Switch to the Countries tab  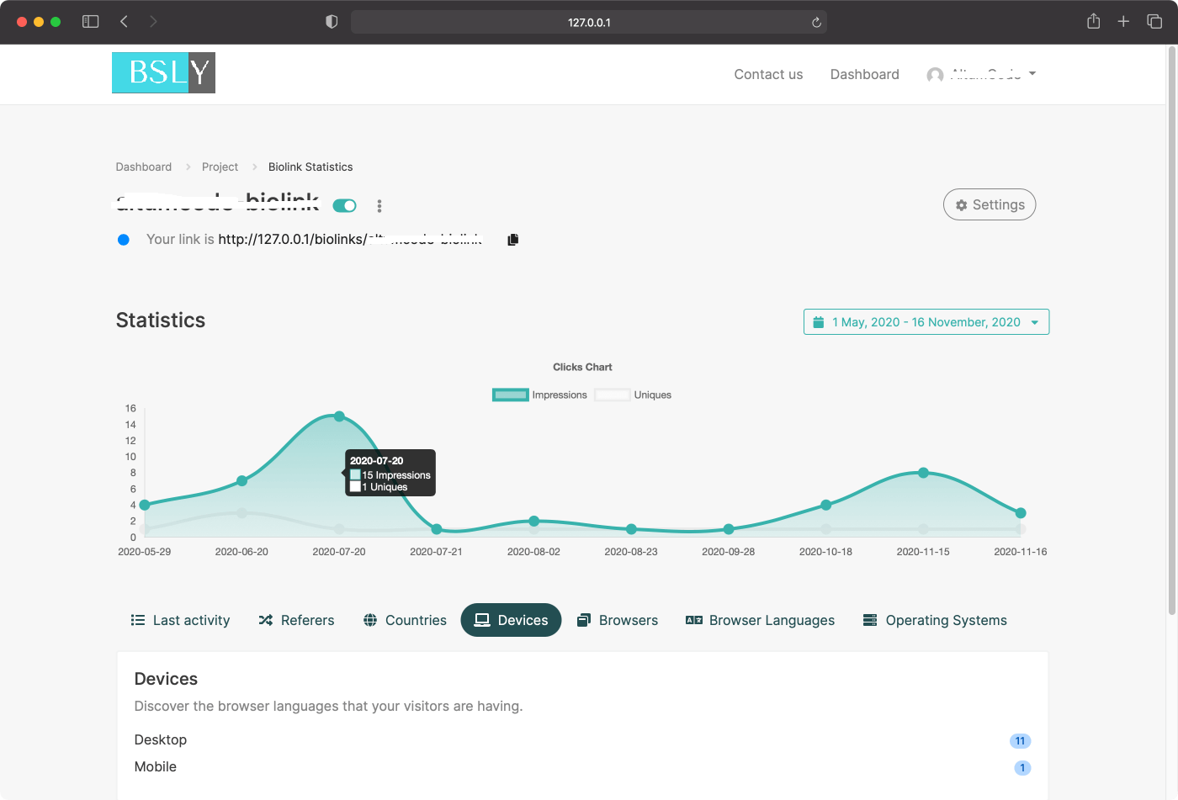[x=405, y=620]
